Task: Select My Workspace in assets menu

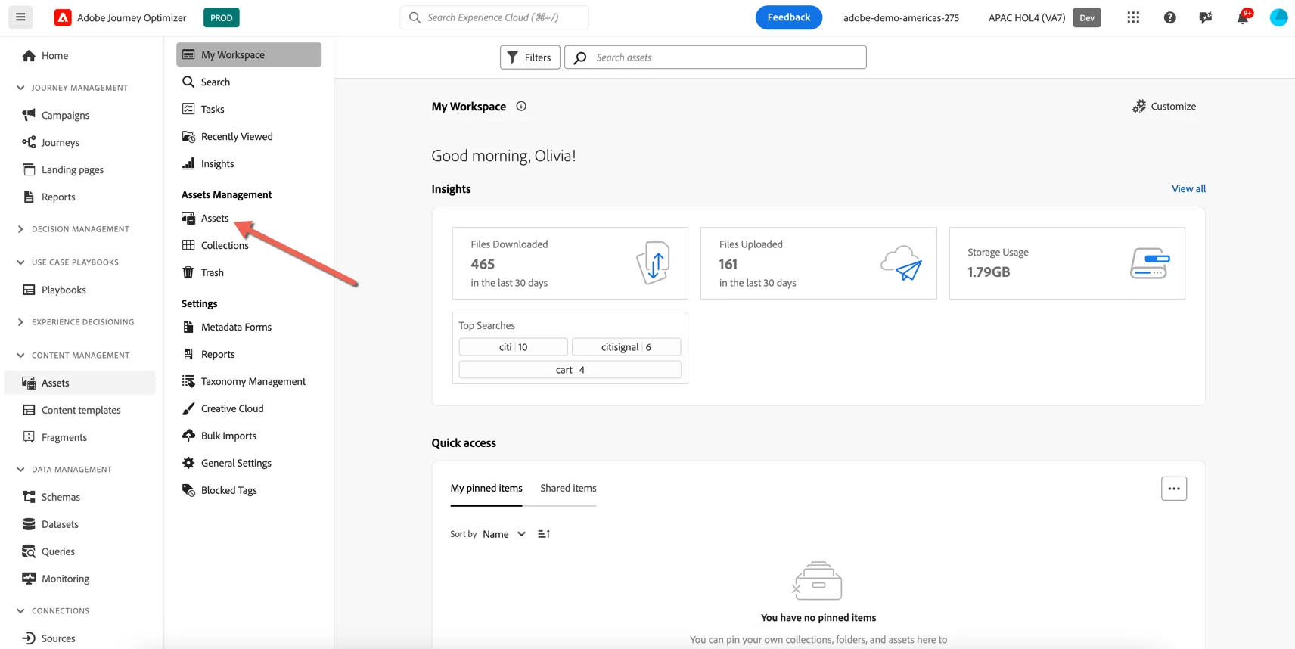Action: 249,54
